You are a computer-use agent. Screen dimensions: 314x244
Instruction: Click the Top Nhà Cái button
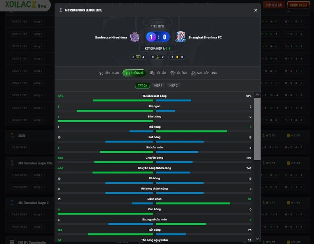[274, 5]
